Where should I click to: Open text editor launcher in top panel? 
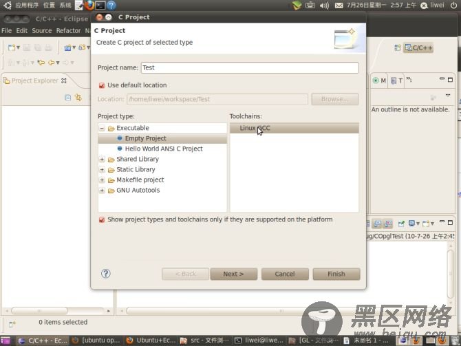tap(79, 5)
